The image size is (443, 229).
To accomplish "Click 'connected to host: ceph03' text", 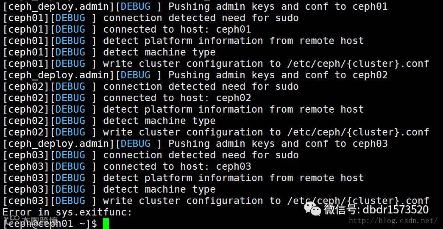I will click(177, 166).
